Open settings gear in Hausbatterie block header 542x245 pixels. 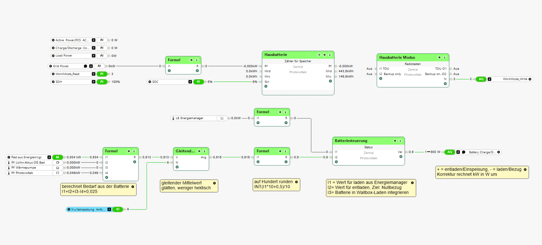click(325, 55)
